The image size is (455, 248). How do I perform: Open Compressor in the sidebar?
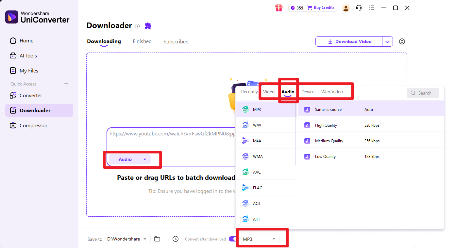pyautogui.click(x=39, y=126)
